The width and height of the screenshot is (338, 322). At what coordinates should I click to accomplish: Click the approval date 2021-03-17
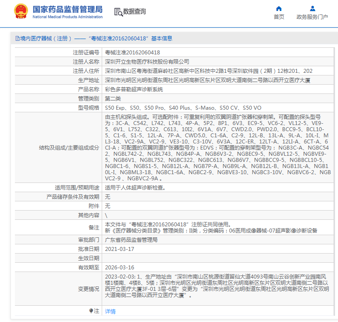coord(119,249)
